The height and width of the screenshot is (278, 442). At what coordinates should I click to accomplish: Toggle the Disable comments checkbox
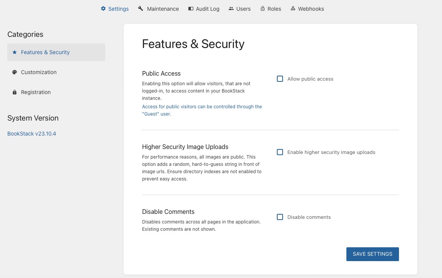pyautogui.click(x=280, y=217)
